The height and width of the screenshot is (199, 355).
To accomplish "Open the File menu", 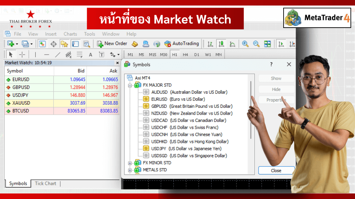I will tap(17, 34).
